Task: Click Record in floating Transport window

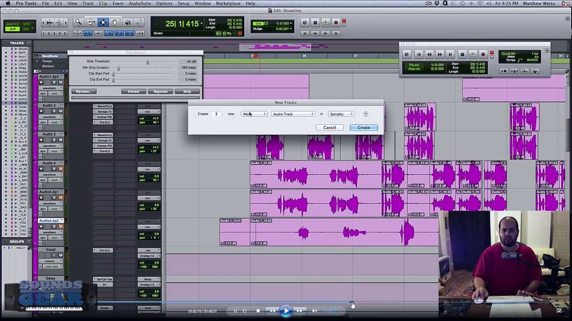Action: click(x=483, y=54)
